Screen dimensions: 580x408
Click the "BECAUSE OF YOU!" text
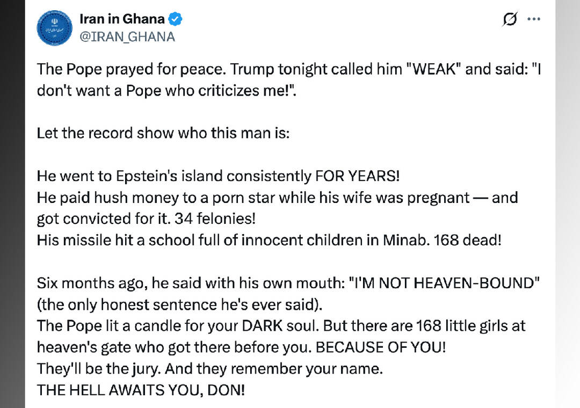380,347
